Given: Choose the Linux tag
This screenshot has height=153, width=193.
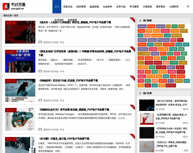Looking at the screenshot, I should tap(167, 35).
